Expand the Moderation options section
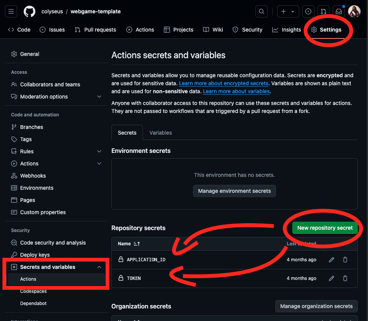Viewport: 368px width, 321px height. tap(99, 96)
